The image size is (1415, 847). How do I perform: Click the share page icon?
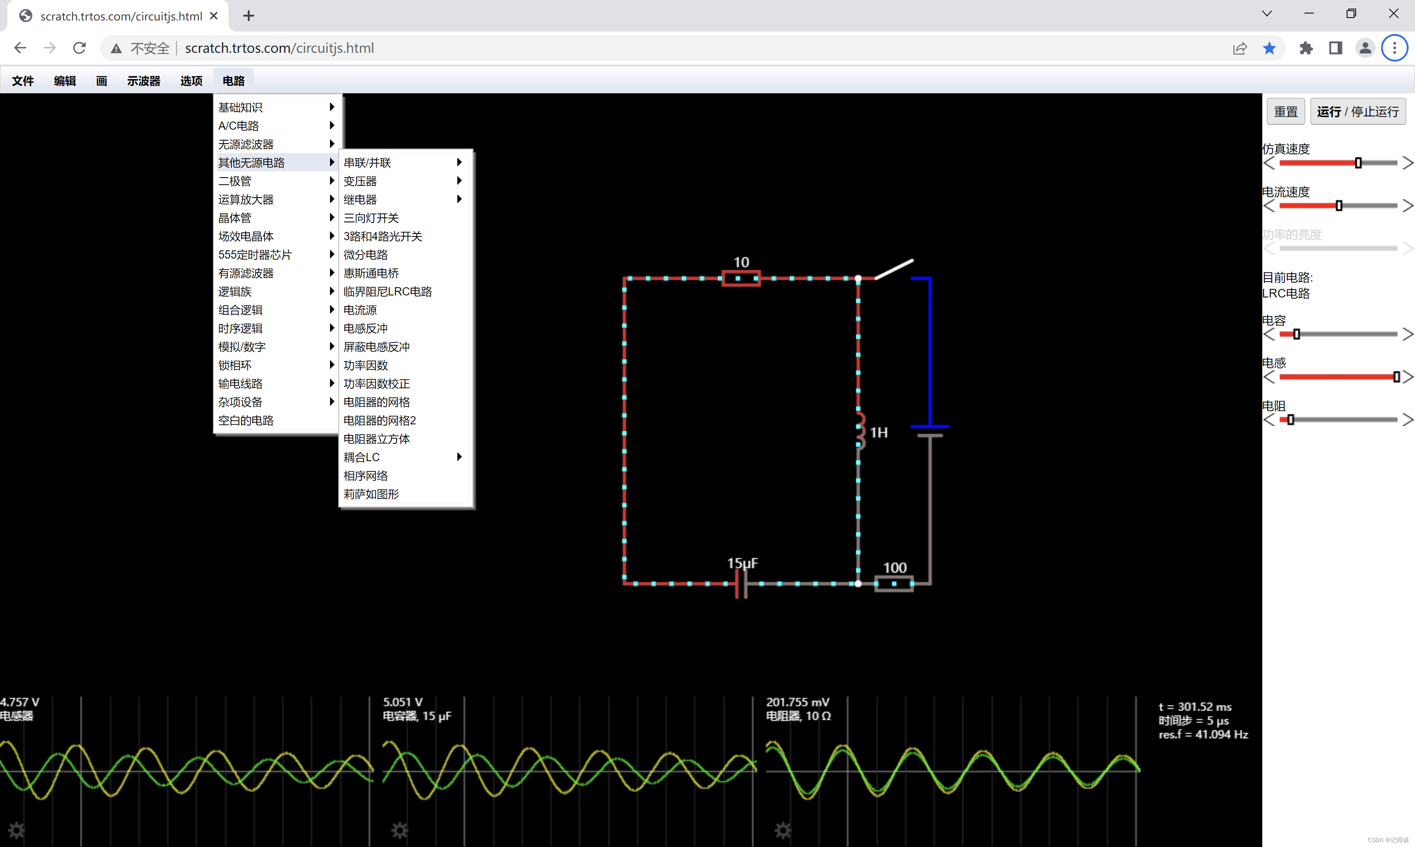[1239, 49]
